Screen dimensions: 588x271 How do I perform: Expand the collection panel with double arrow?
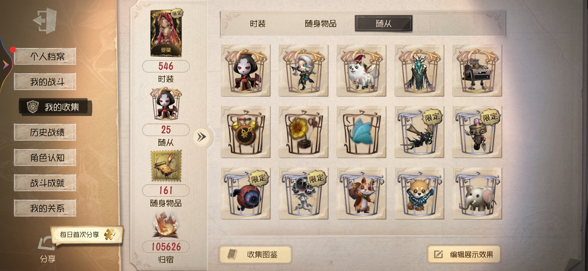(x=201, y=137)
